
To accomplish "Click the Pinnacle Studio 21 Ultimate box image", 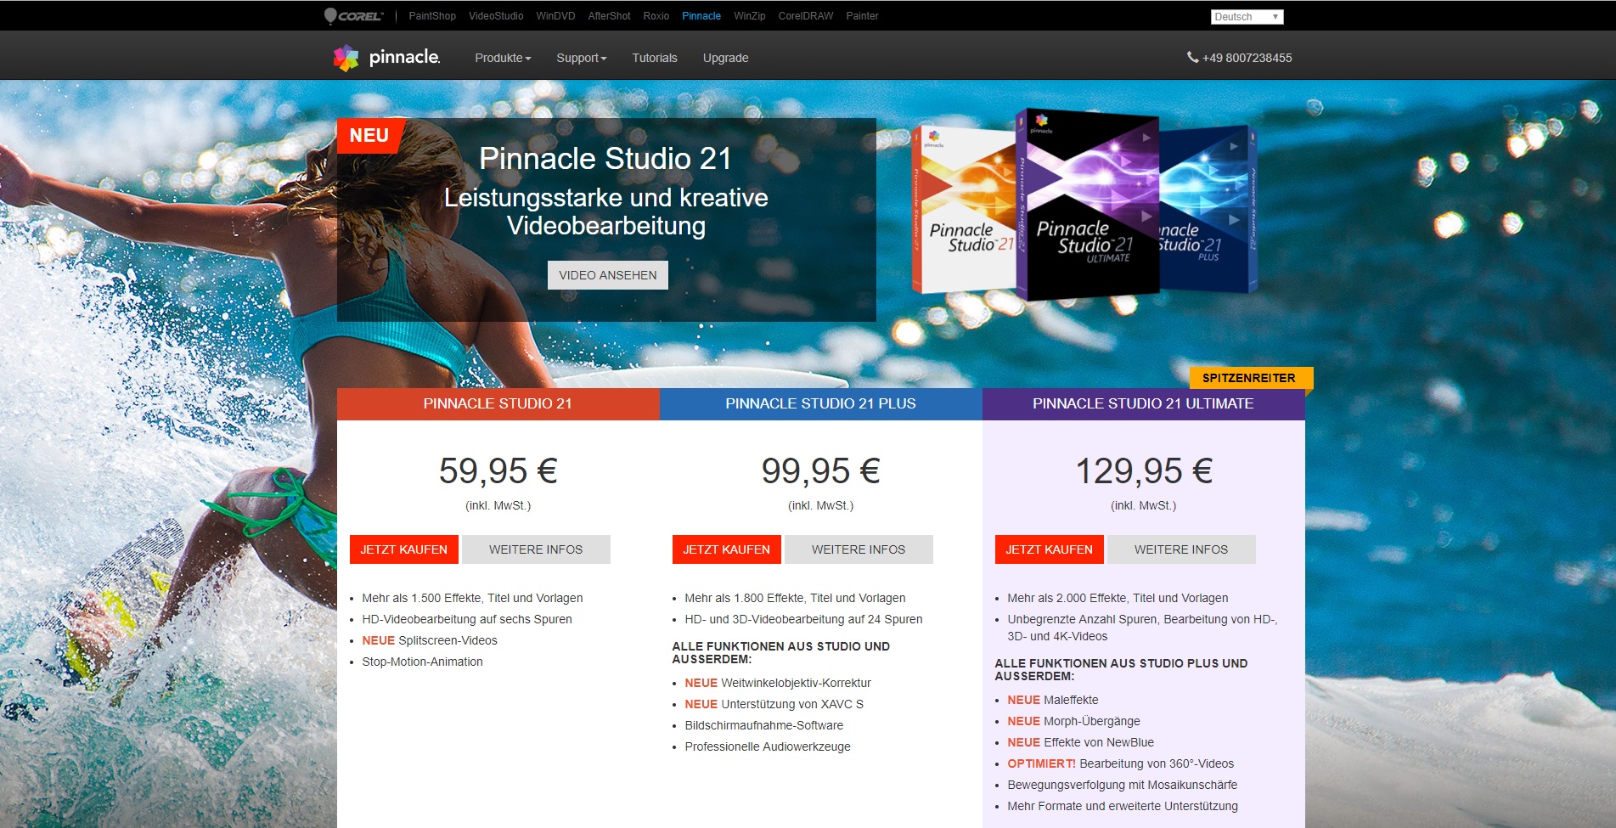I will (1088, 206).
